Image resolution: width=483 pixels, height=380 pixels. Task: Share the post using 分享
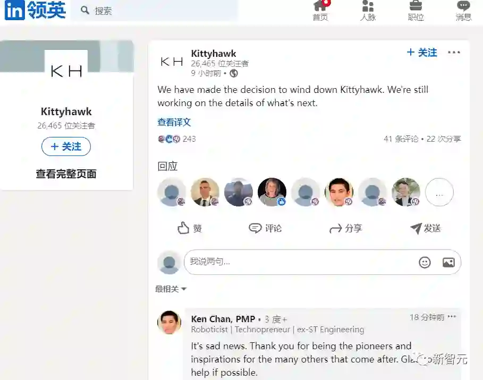tap(345, 228)
